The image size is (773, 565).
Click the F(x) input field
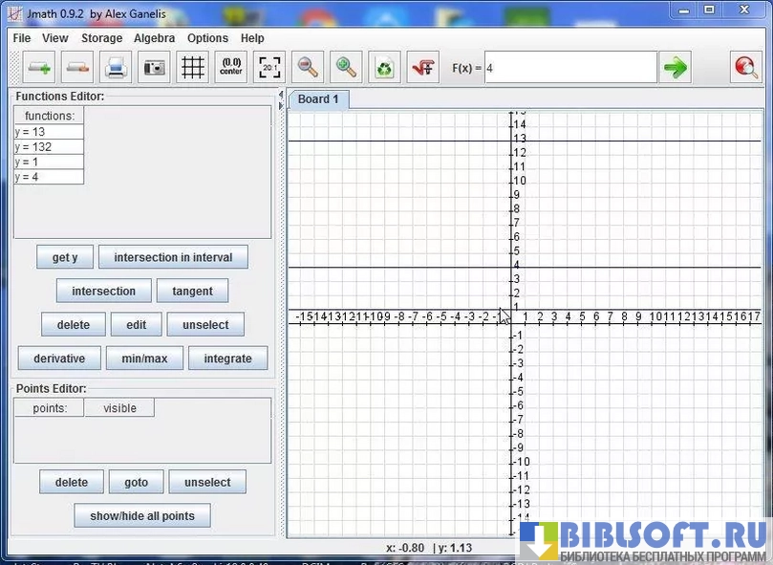(x=569, y=68)
